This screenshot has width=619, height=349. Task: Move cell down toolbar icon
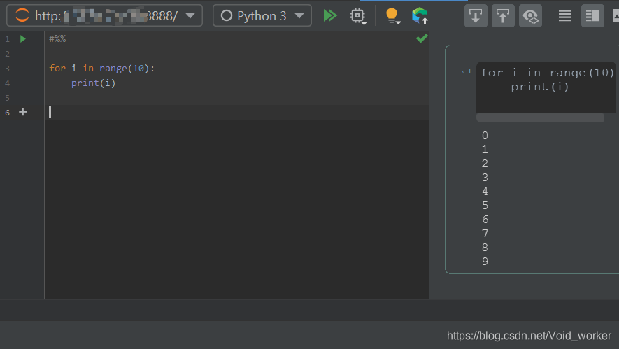pos(476,16)
